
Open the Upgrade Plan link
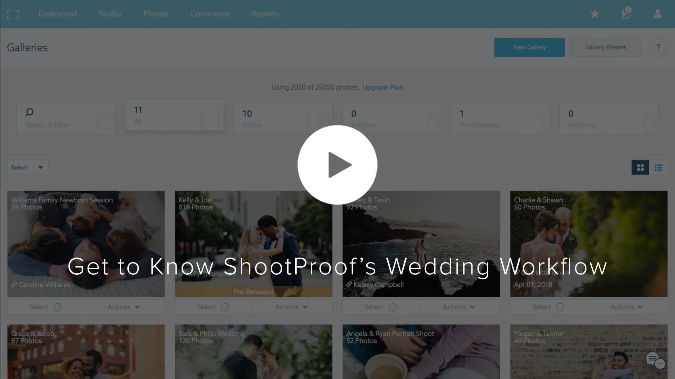(382, 87)
